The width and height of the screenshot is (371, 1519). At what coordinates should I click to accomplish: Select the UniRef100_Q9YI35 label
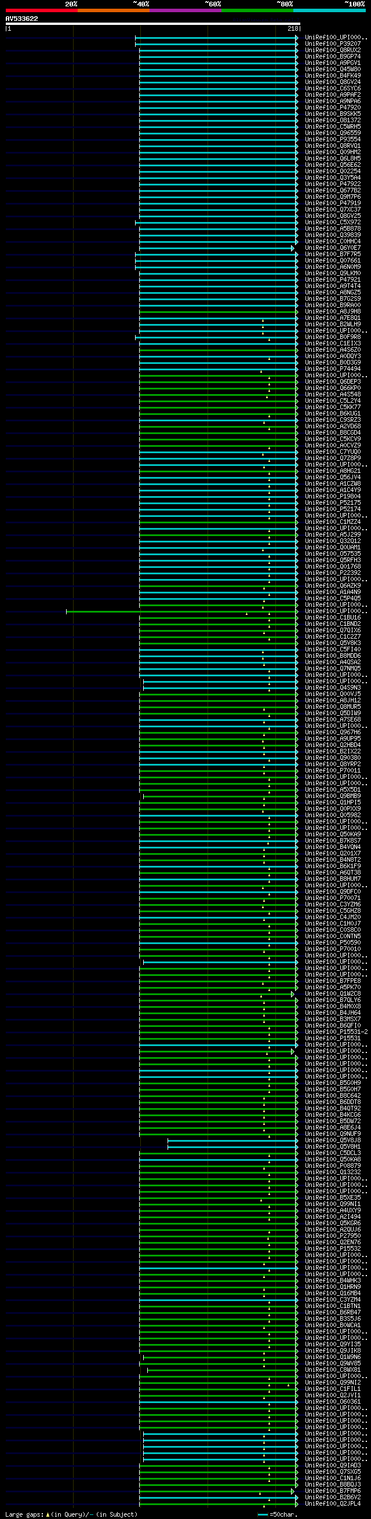pyautogui.click(x=333, y=1345)
